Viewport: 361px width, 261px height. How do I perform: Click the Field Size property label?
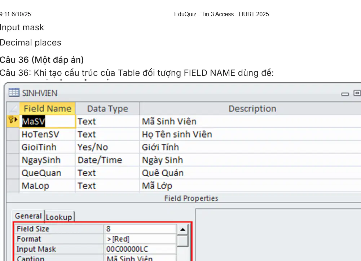pyautogui.click(x=33, y=229)
